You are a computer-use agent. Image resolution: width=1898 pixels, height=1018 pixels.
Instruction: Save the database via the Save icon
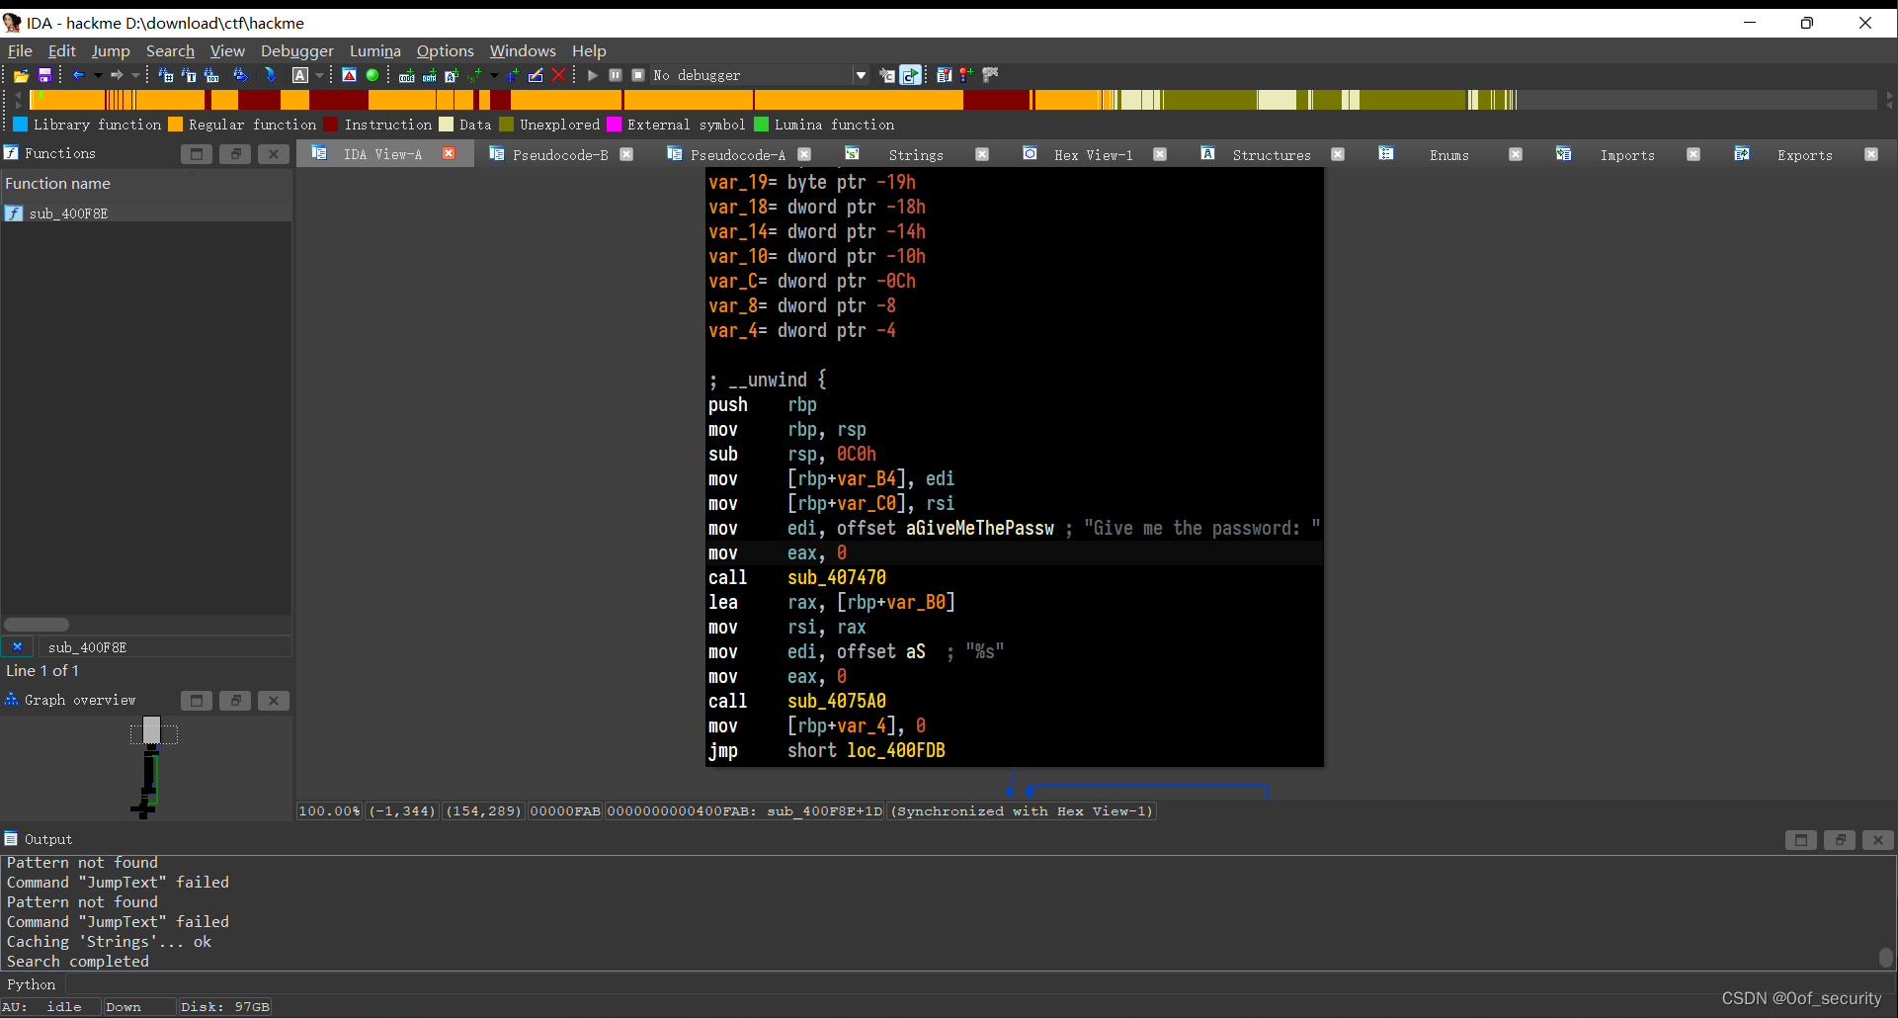click(x=44, y=75)
